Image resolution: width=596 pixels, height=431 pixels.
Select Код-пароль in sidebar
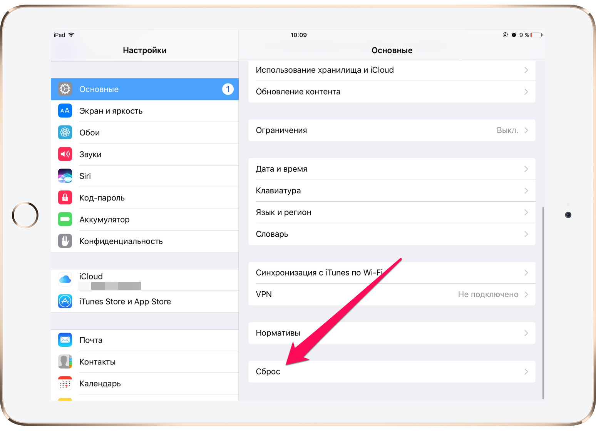[145, 198]
